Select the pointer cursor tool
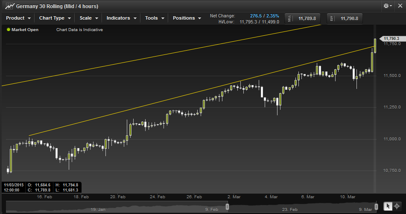406x214 pixels. tap(388, 206)
